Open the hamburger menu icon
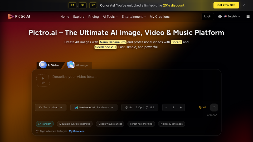This screenshot has width=253, height=142. point(248,17)
